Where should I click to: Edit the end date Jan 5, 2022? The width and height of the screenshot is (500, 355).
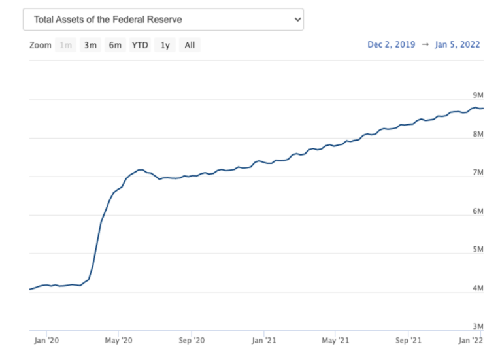[457, 45]
